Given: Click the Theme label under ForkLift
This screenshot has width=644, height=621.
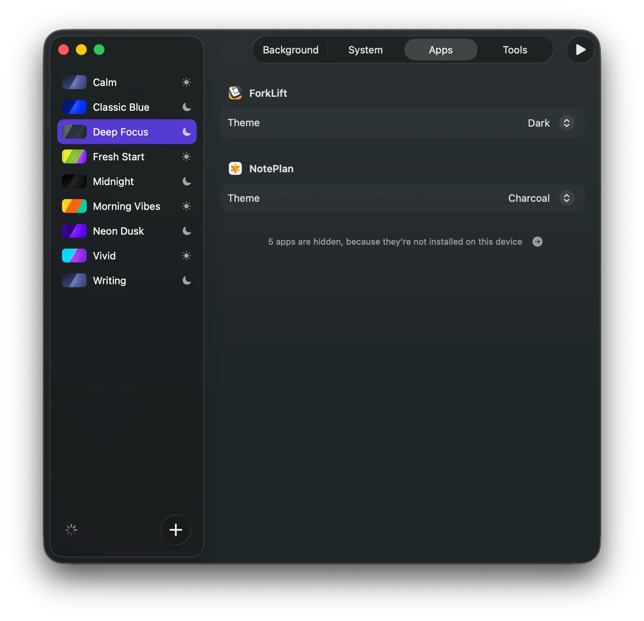Looking at the screenshot, I should click(x=244, y=123).
